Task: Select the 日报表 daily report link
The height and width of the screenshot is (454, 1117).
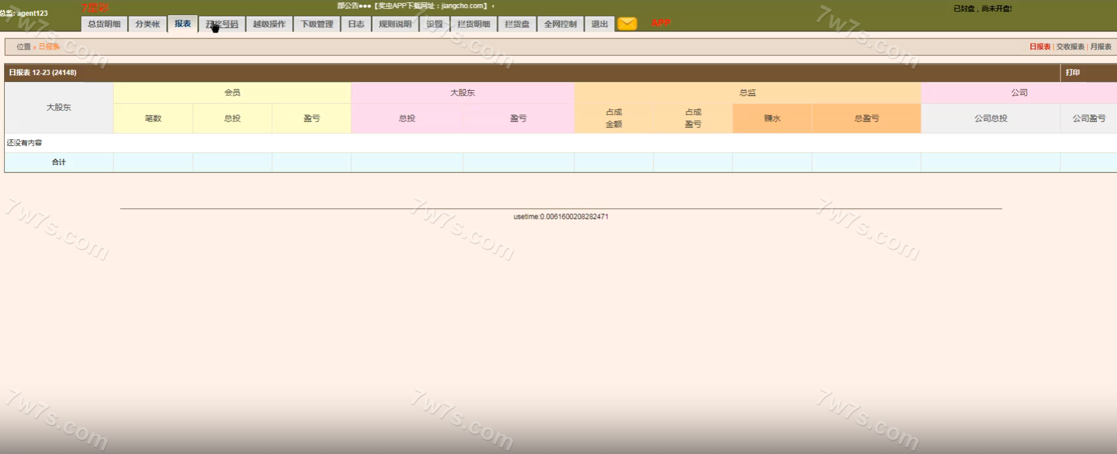Action: click(x=1040, y=47)
